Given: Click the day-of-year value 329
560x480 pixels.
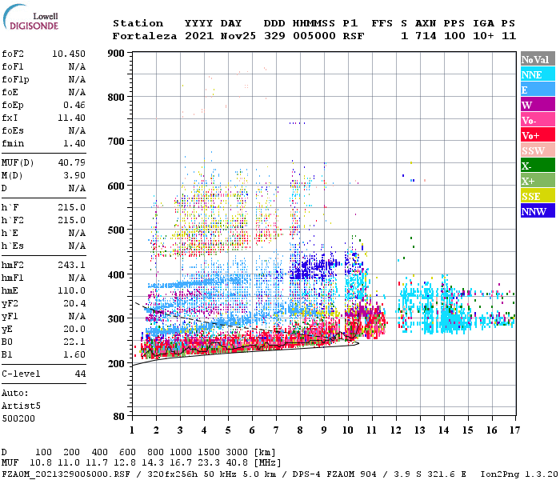Looking at the screenshot, I should [x=274, y=36].
